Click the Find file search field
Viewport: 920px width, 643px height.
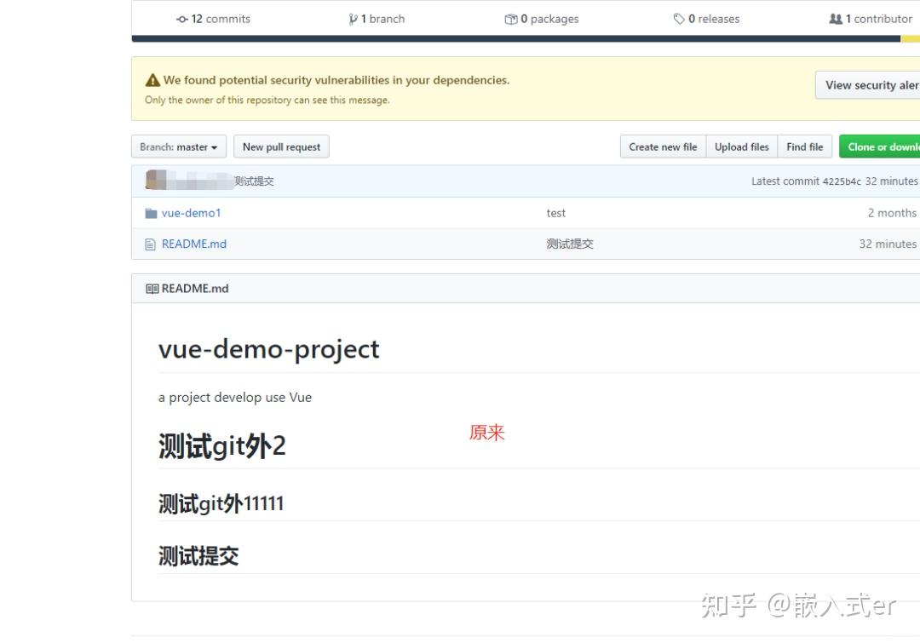[x=804, y=146]
